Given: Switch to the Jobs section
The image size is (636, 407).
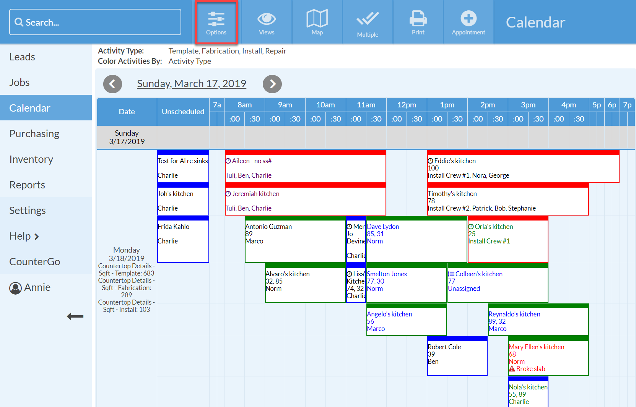Looking at the screenshot, I should (x=19, y=82).
